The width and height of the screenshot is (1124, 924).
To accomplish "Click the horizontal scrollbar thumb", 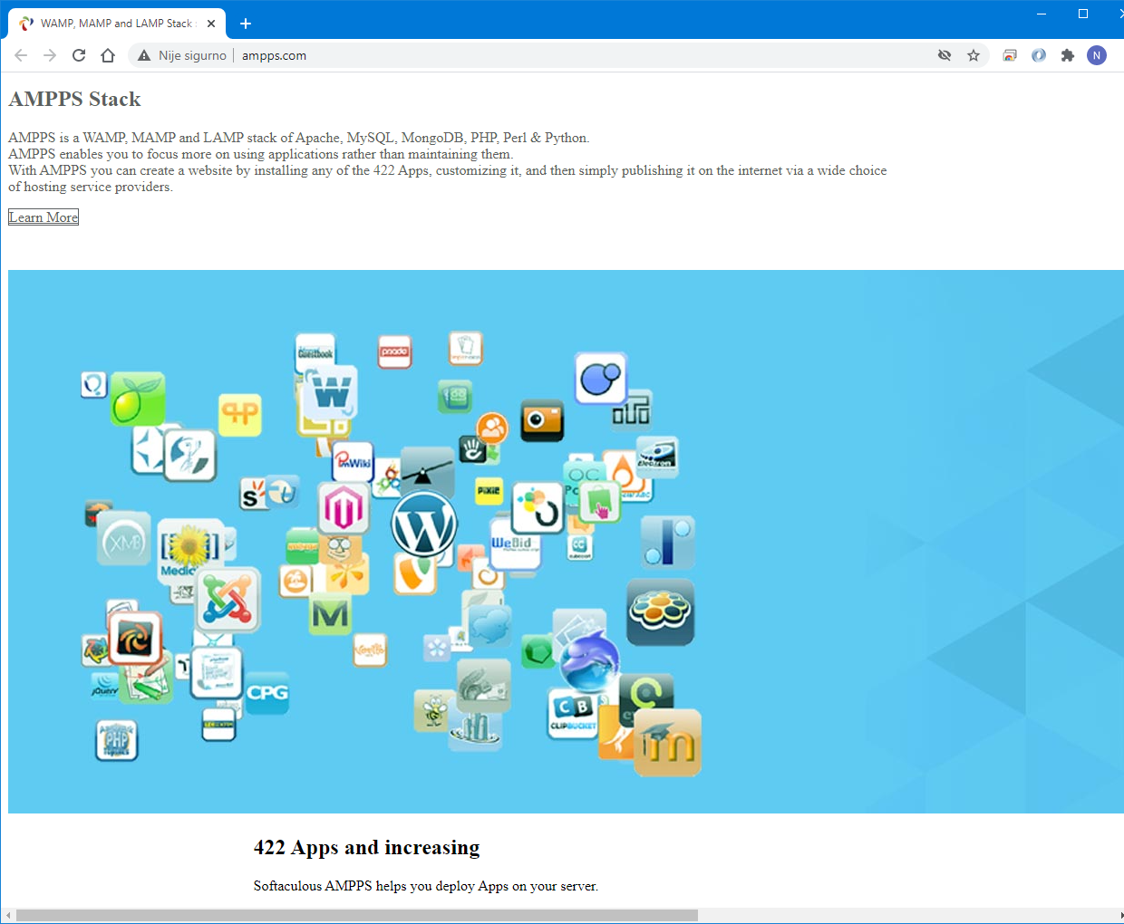I will point(357,916).
